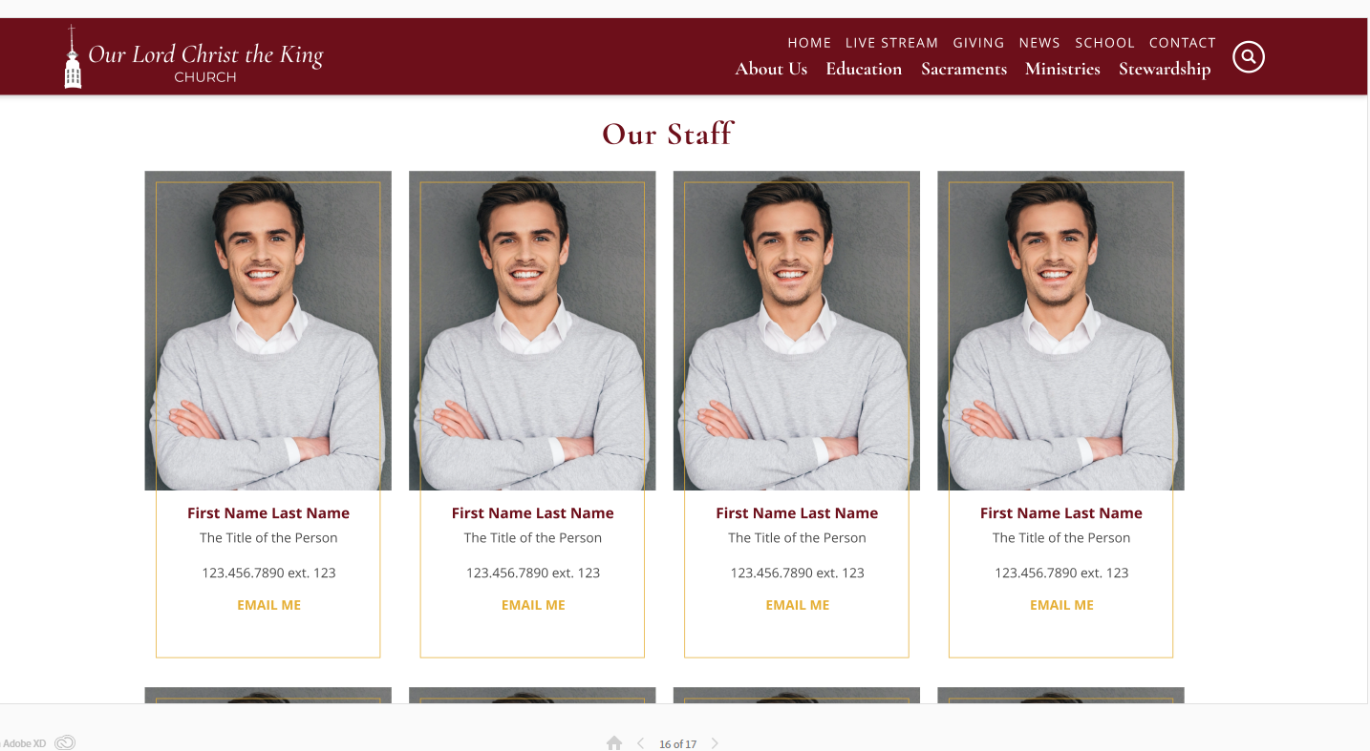Open the NEWS link
This screenshot has width=1370, height=751.
tap(1039, 43)
